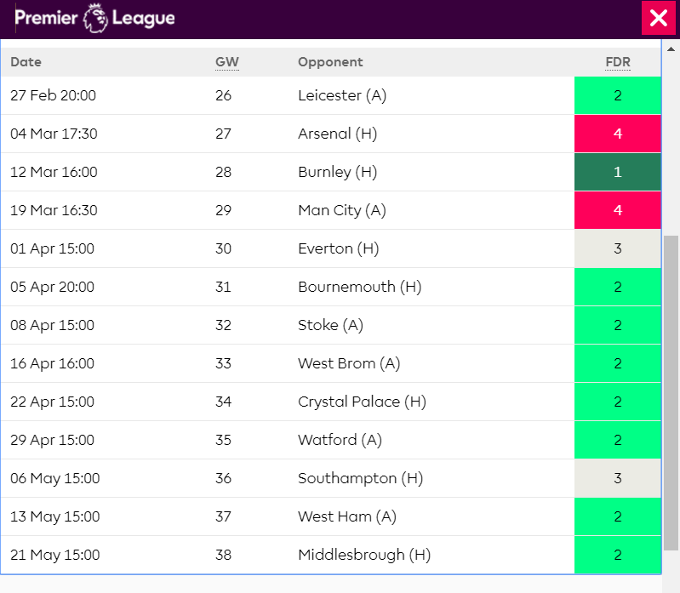The height and width of the screenshot is (593, 680).
Task: Click the Man City (A) opponent text
Action: tap(341, 210)
